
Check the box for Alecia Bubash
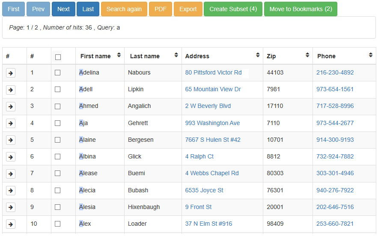[58, 191]
